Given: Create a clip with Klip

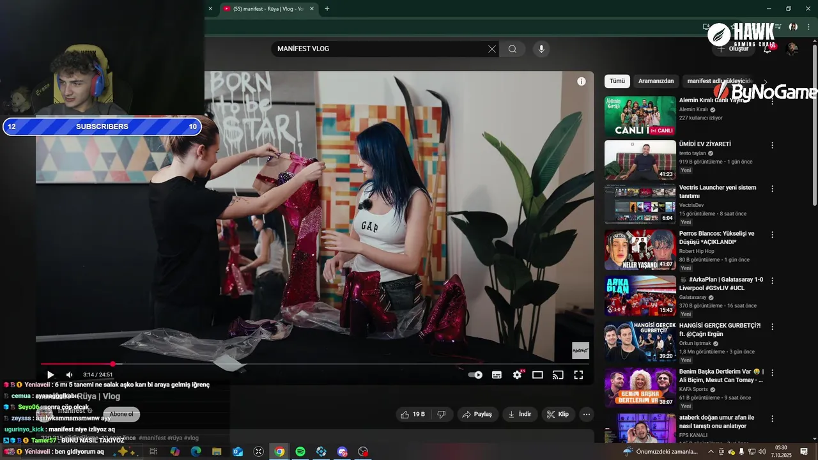Looking at the screenshot, I should tap(558, 414).
